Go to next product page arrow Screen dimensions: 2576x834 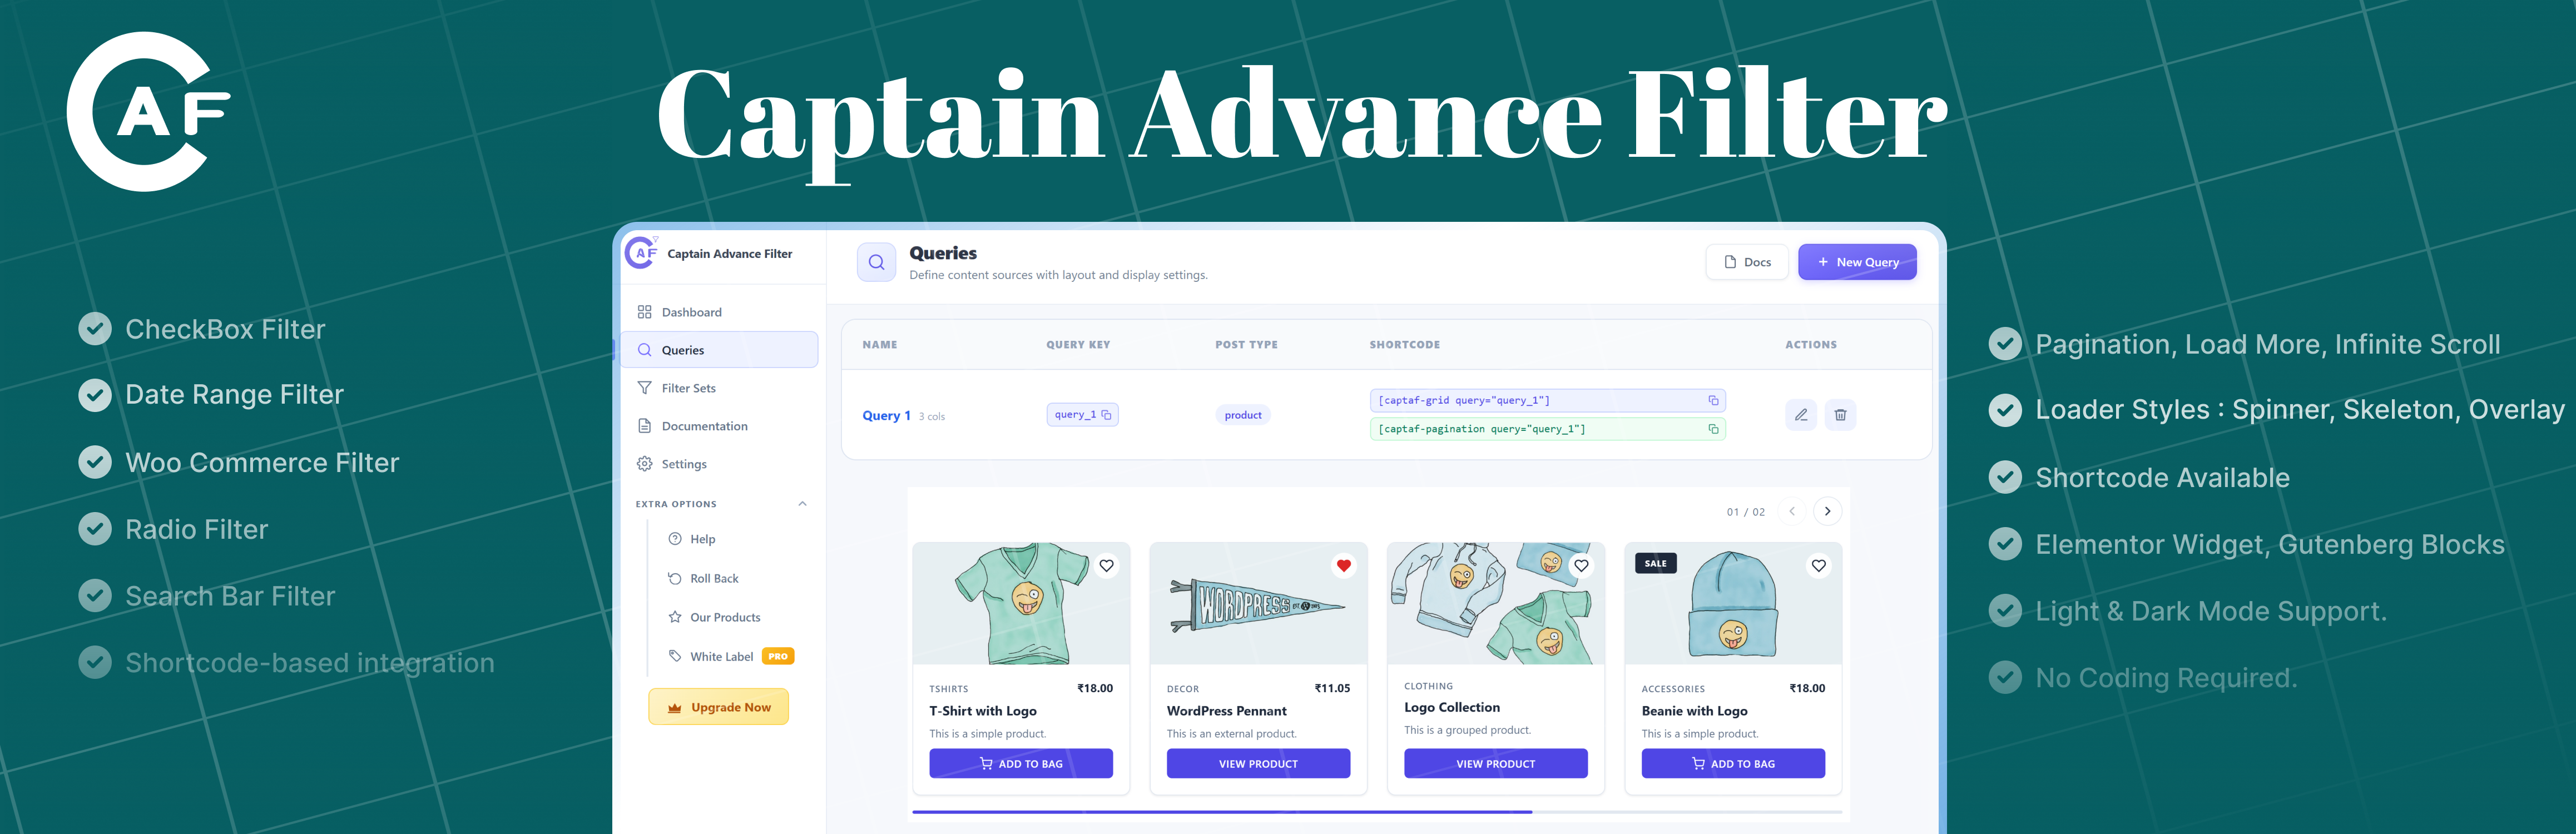point(1827,511)
